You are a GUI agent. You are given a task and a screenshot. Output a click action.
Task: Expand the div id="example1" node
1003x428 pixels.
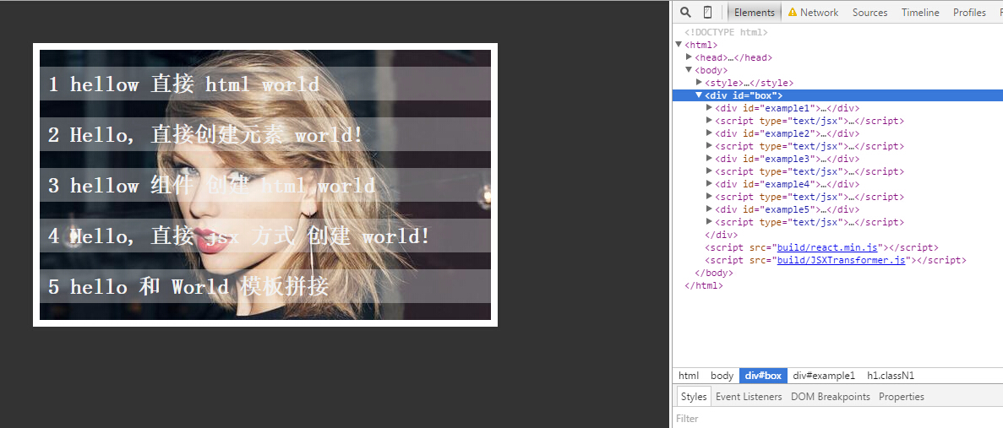pyautogui.click(x=709, y=108)
